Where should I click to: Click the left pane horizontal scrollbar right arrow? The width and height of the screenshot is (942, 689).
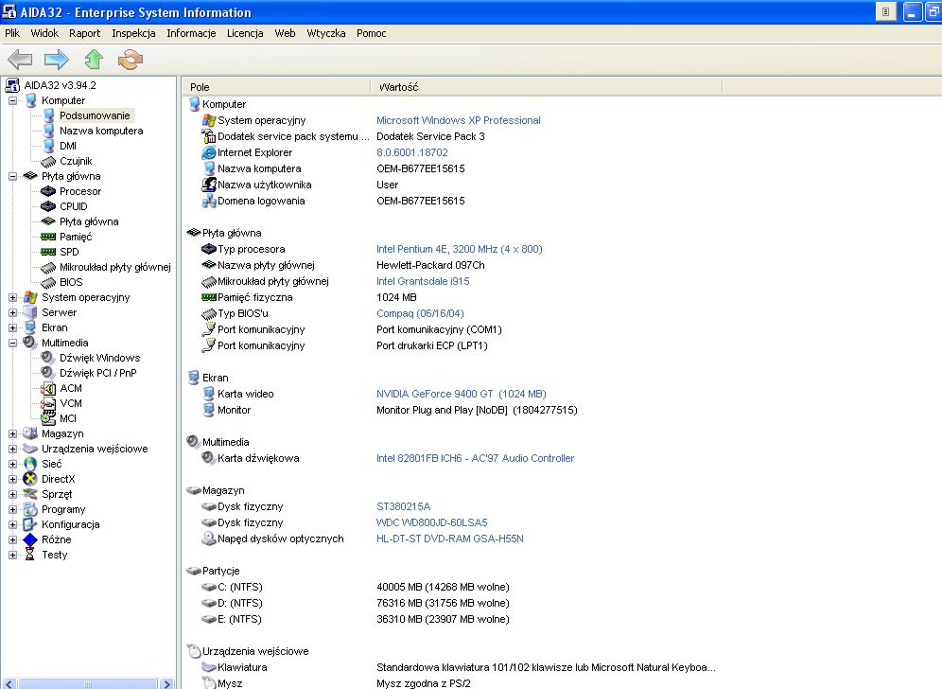point(167,682)
